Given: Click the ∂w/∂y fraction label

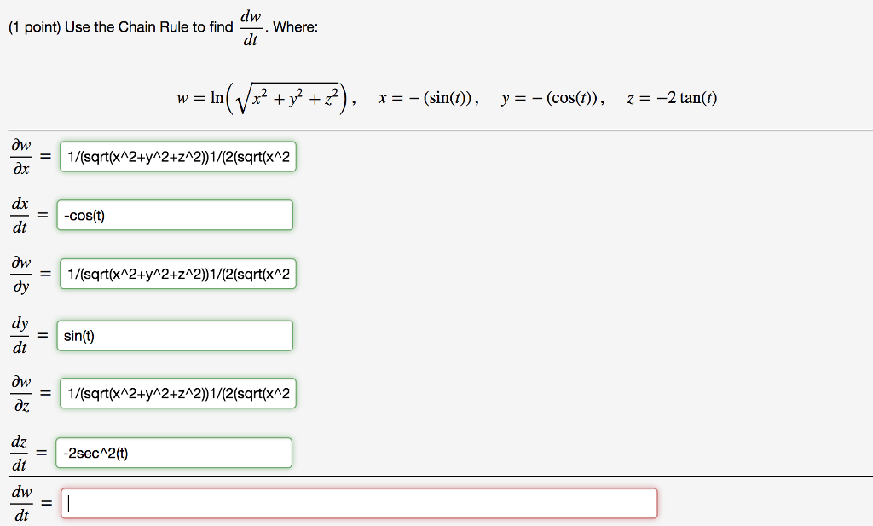Looking at the screenshot, I should [x=20, y=274].
